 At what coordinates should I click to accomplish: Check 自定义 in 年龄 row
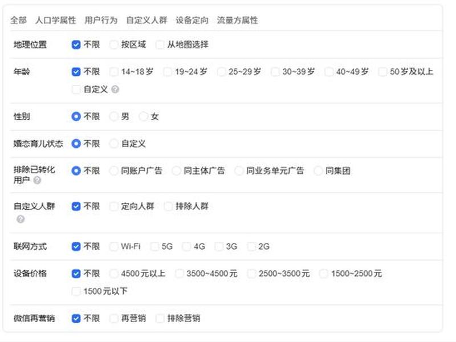click(76, 89)
